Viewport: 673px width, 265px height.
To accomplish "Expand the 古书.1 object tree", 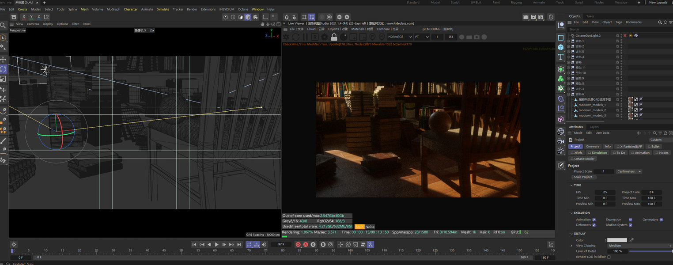I will tap(568, 41).
